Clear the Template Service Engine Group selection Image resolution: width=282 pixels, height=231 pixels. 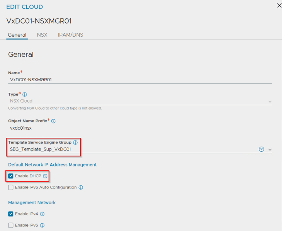(261, 149)
